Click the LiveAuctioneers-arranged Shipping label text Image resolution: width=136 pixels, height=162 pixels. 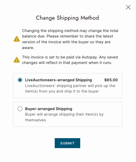point(58,80)
